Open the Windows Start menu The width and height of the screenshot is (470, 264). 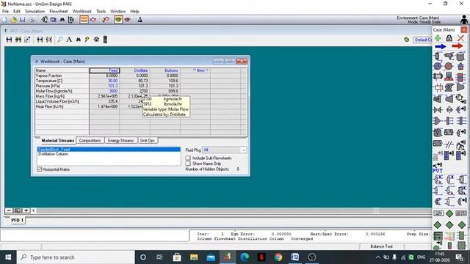pos(8,257)
